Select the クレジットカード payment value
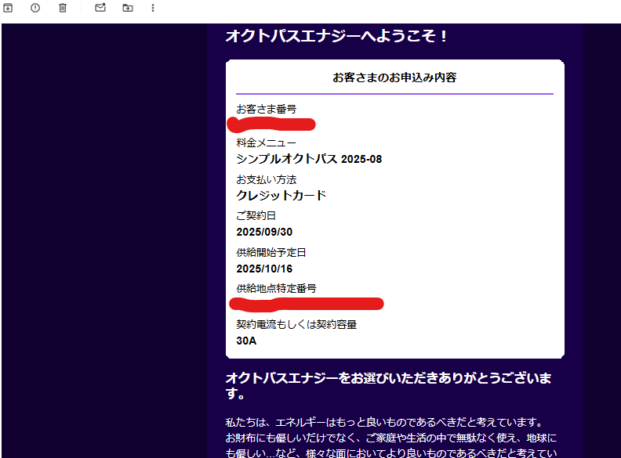The image size is (621, 458). point(281,196)
